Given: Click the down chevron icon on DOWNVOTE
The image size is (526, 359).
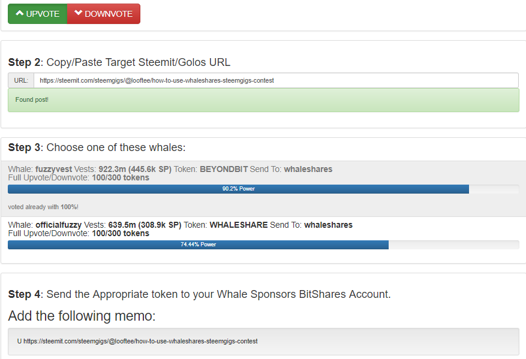Looking at the screenshot, I should coord(78,13).
